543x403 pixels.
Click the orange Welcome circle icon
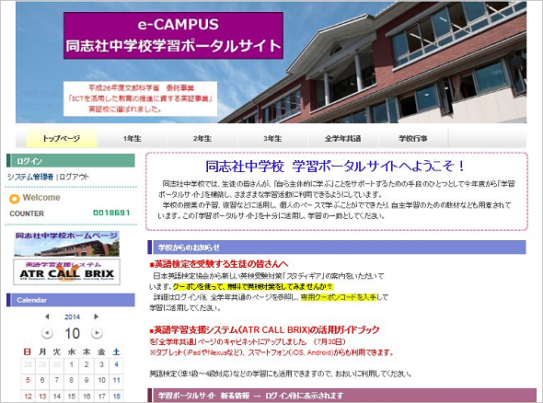click(x=14, y=199)
